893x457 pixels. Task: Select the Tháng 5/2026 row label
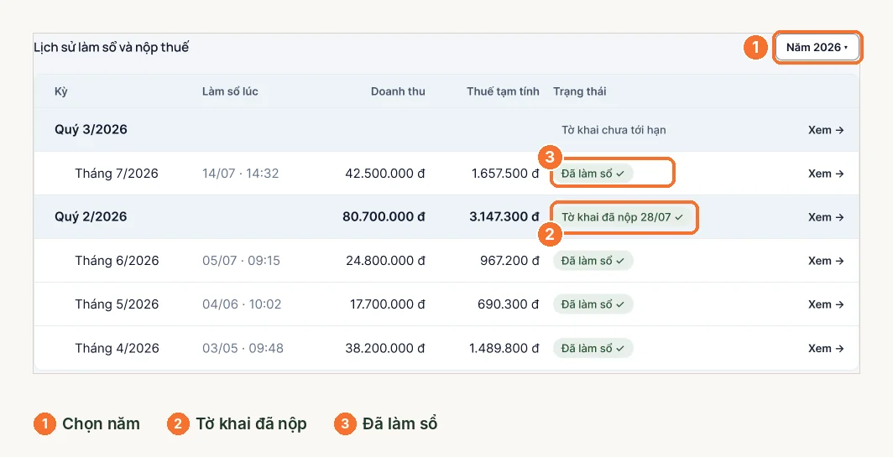click(117, 304)
